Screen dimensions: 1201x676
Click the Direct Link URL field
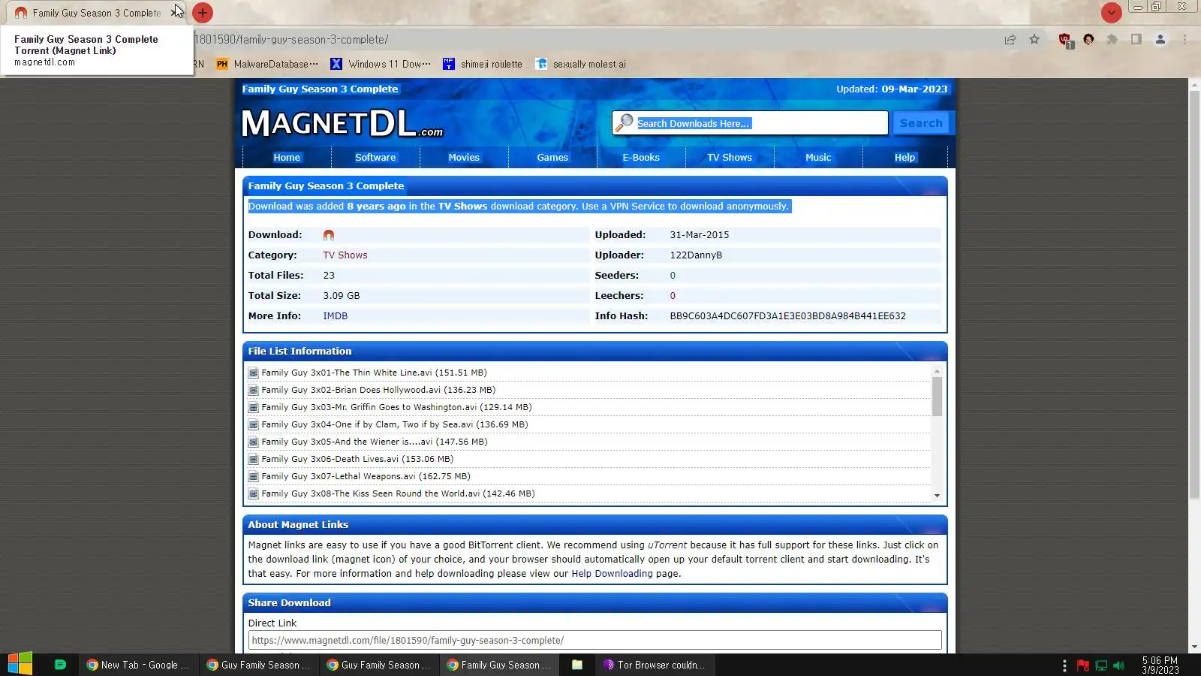594,641
